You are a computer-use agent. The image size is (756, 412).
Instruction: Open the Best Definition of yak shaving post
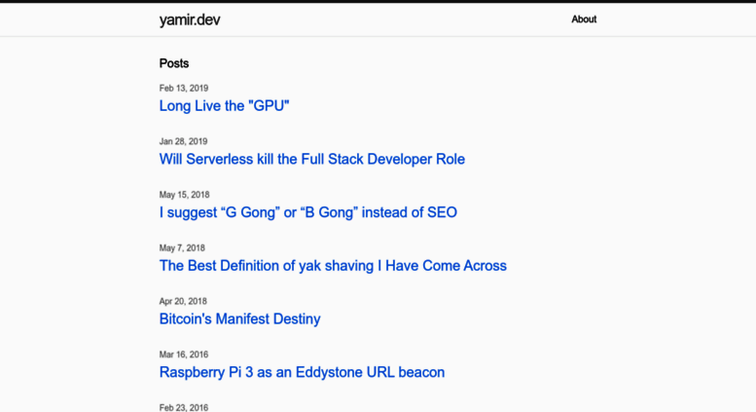(333, 266)
